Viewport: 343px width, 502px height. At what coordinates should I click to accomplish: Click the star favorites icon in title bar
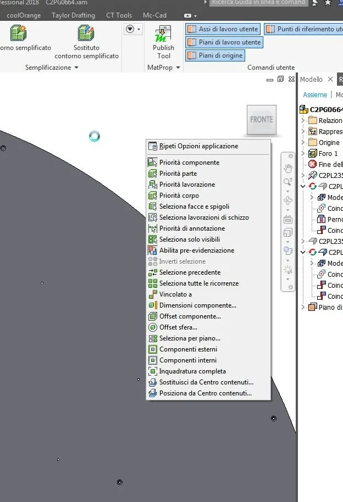tap(328, 3)
